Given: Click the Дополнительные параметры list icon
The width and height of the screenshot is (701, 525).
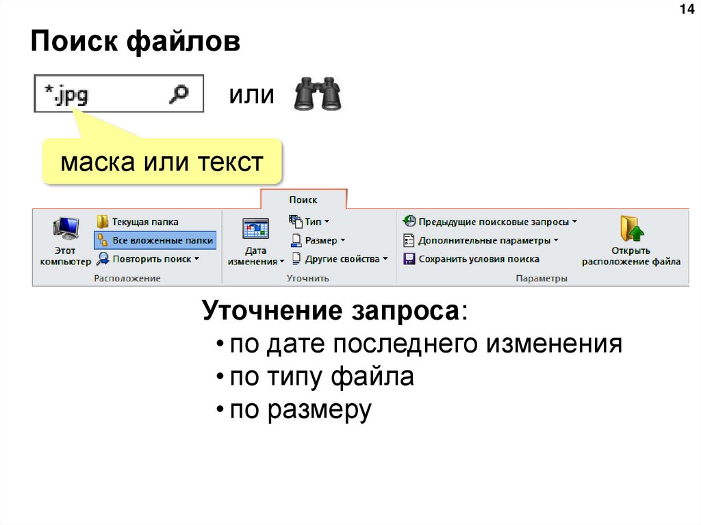Looking at the screenshot, I should tap(411, 240).
